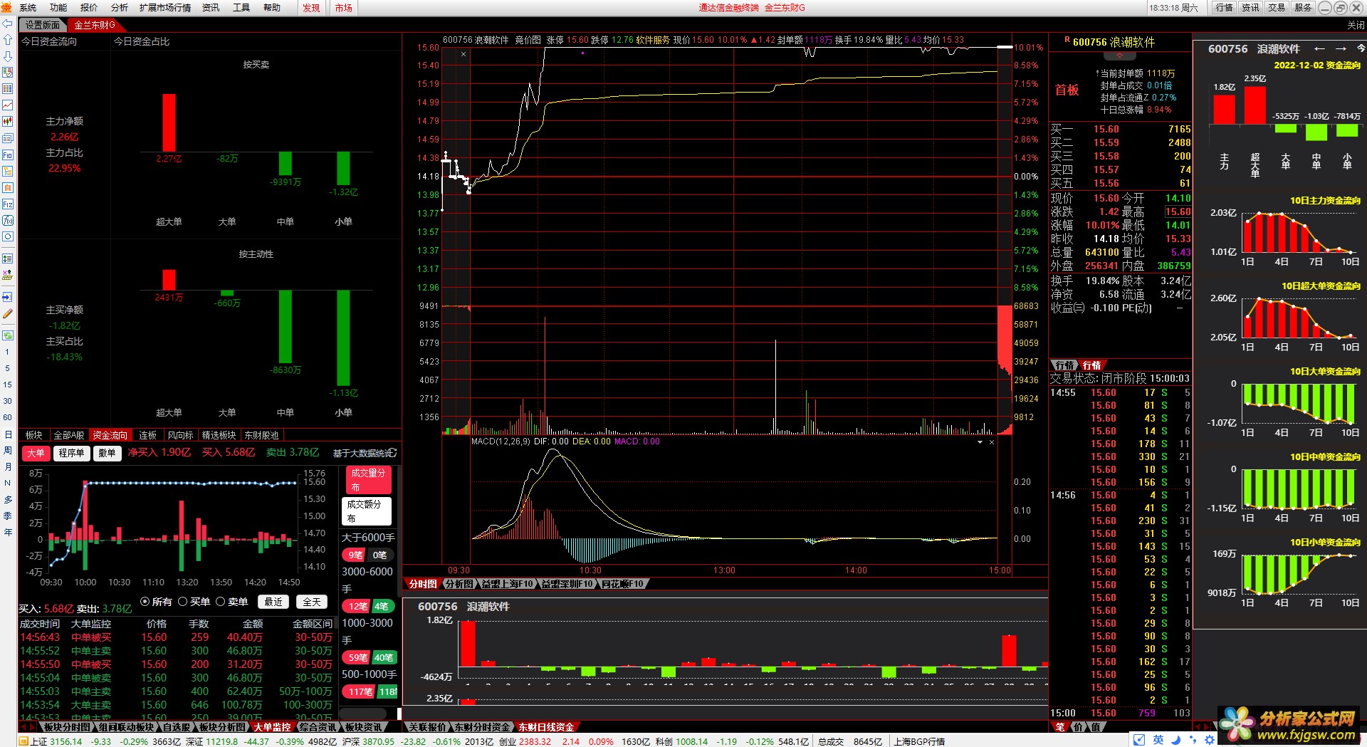Switch to the 连板 tab
Image resolution: width=1367 pixels, height=747 pixels.
click(x=147, y=435)
